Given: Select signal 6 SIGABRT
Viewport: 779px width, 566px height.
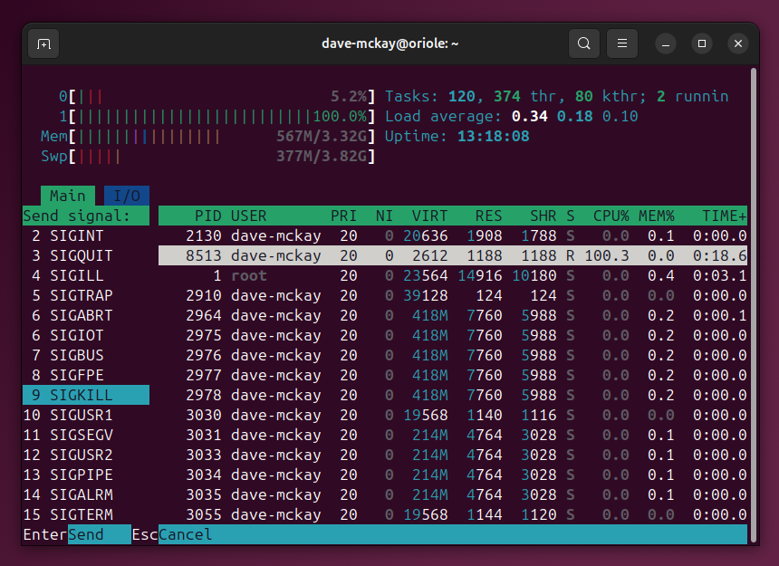Looking at the screenshot, I should pyautogui.click(x=86, y=315).
